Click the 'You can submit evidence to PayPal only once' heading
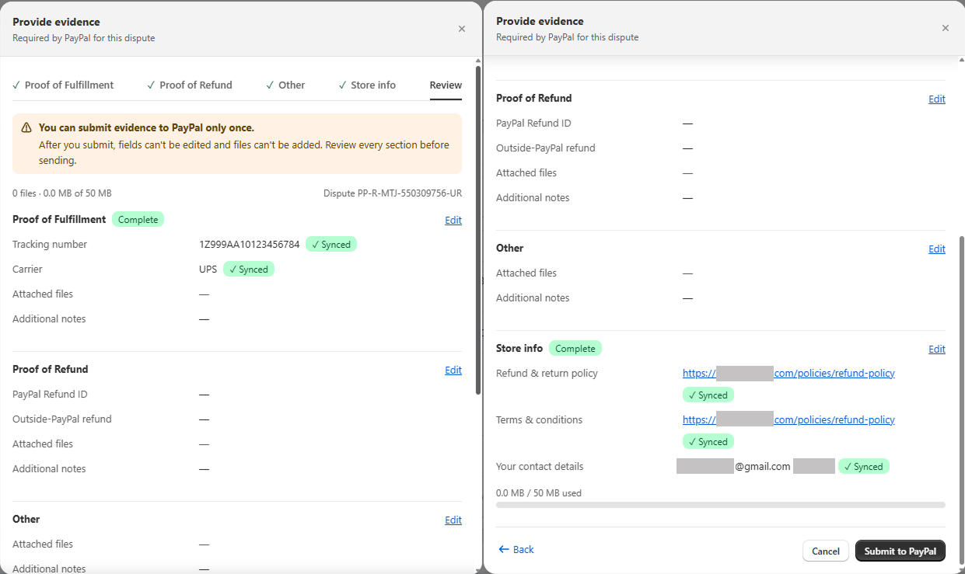This screenshot has width=965, height=574. [x=146, y=127]
